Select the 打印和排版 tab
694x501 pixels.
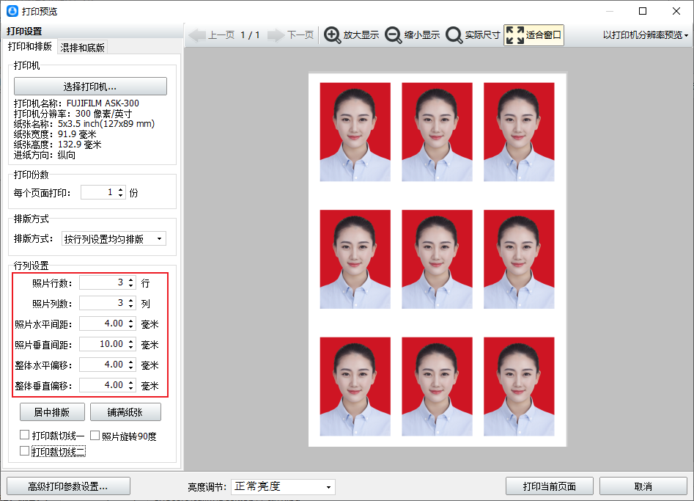[30, 47]
